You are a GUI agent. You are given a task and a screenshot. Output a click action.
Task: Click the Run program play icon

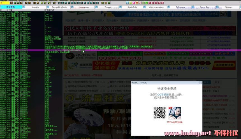26,3
